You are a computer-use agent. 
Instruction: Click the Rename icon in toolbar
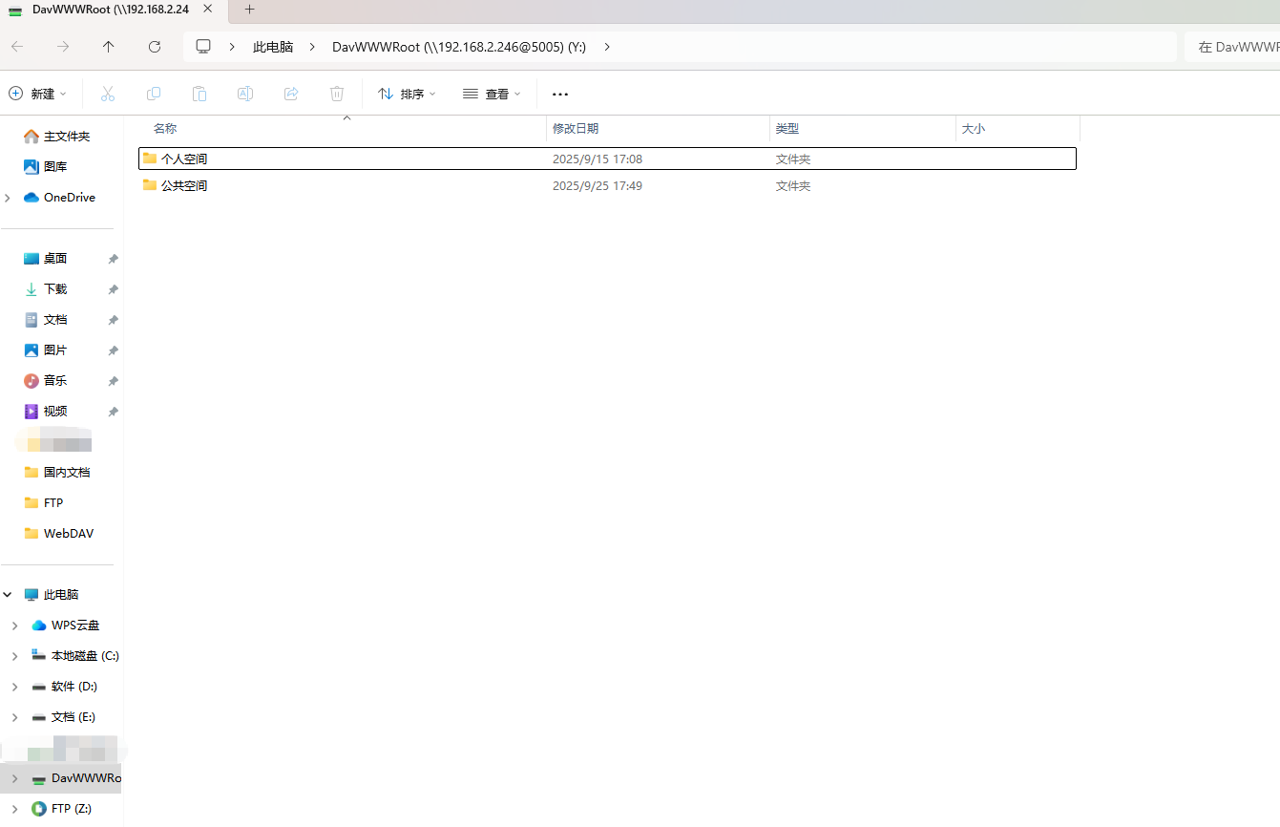click(x=245, y=94)
